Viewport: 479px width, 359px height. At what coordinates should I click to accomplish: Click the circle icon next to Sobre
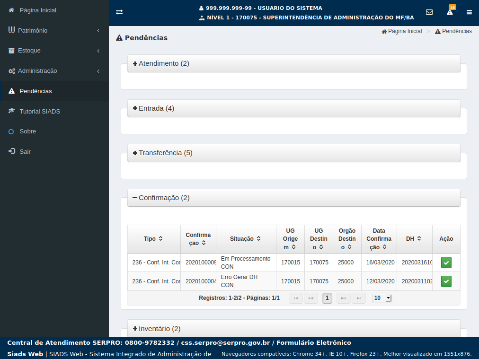click(11, 131)
